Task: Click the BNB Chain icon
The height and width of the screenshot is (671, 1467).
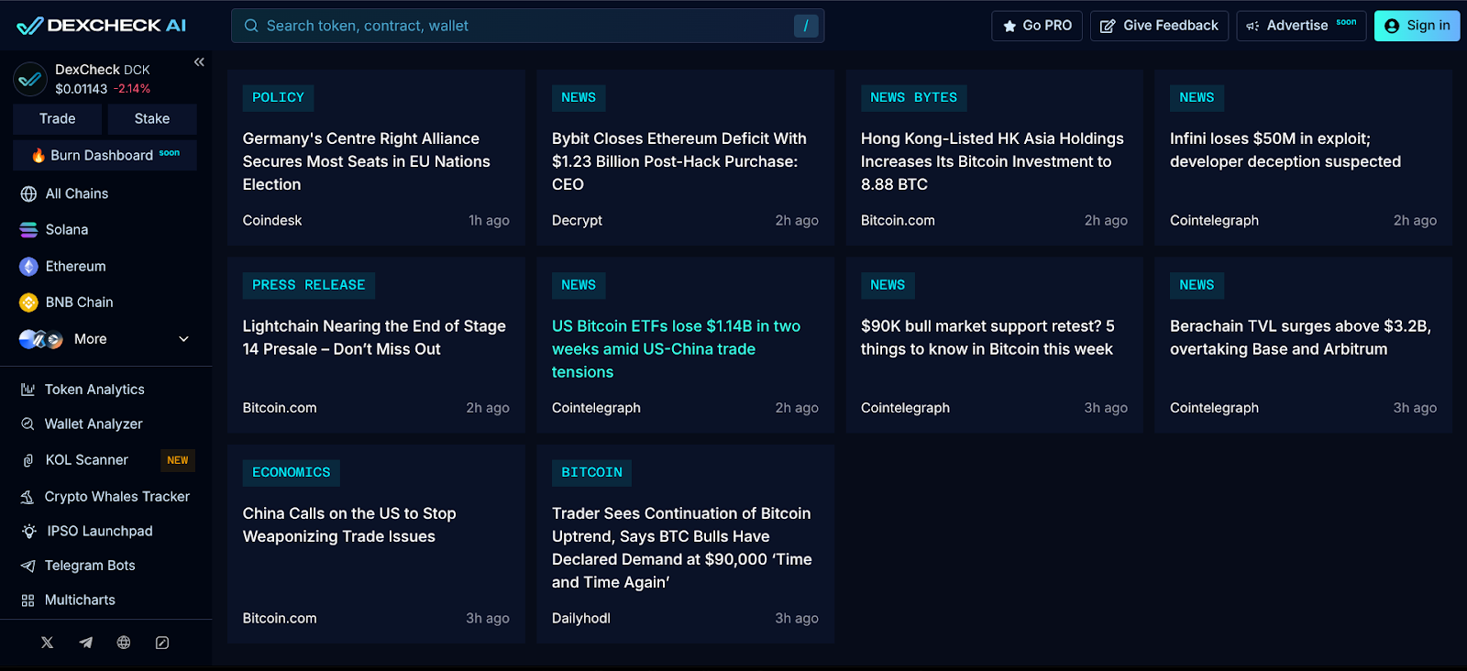Action: 28,302
